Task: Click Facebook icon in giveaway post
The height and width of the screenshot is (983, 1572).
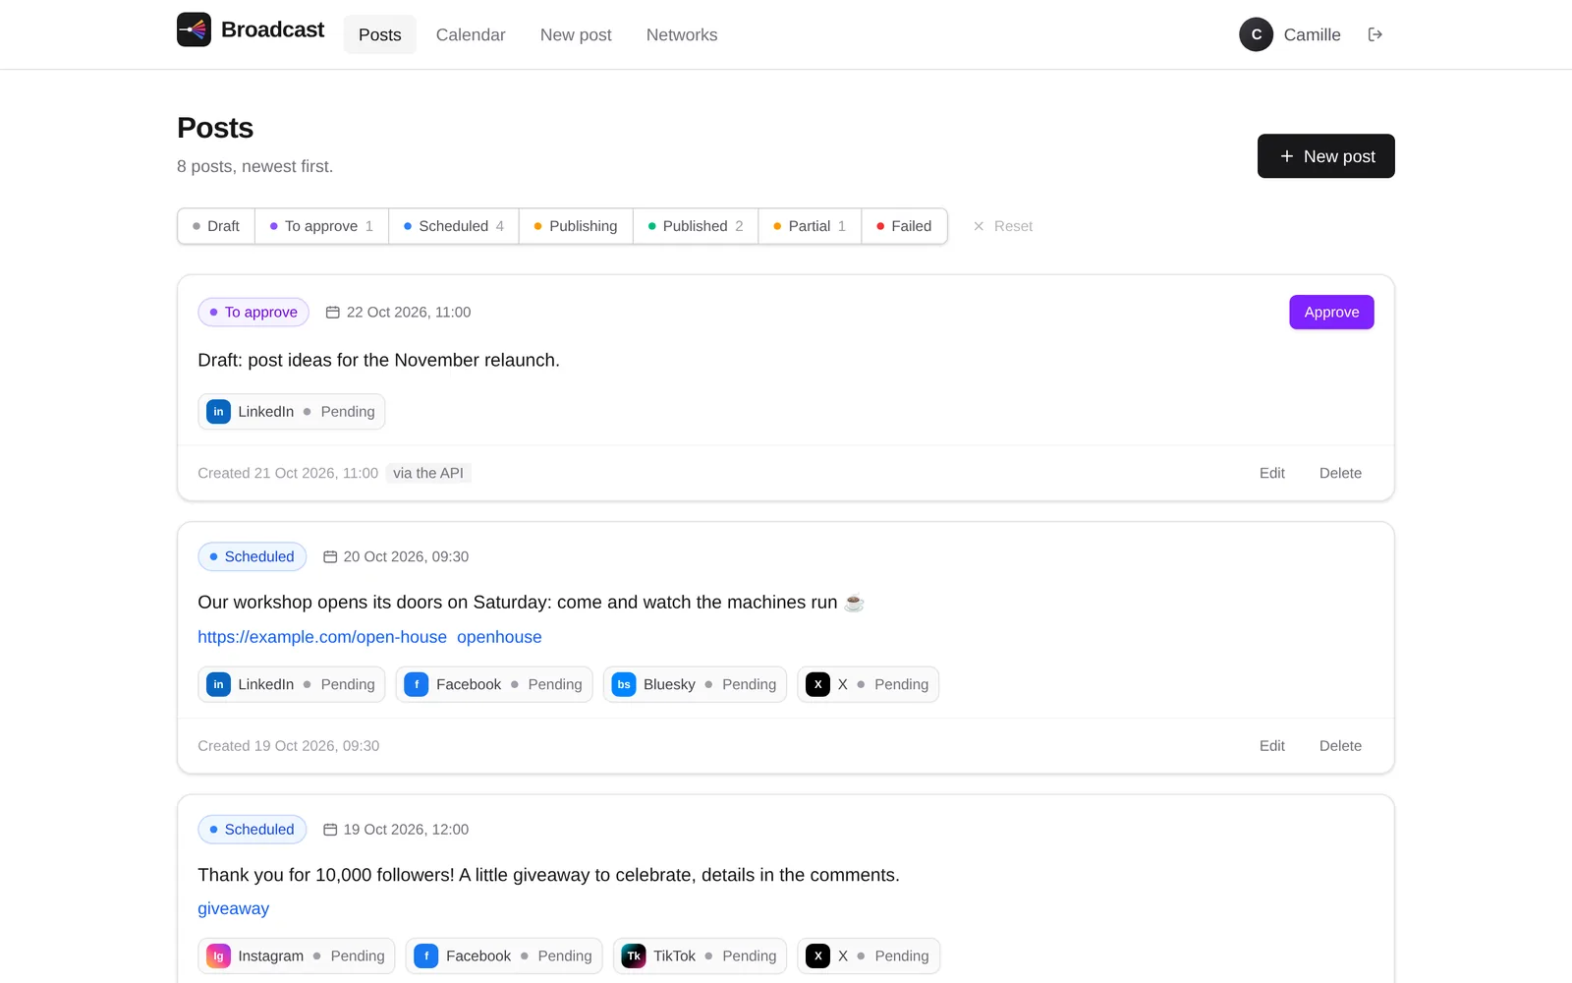Action: 426,955
